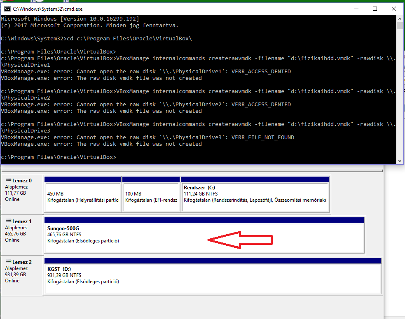Click the VERR_FILE_NOT_FOUND error text
Screen dimensions: 405x319
point(263,137)
